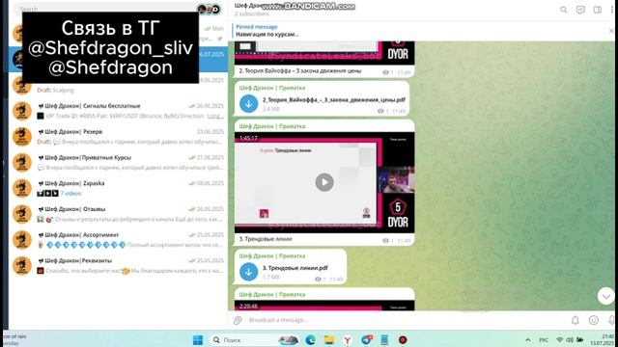Open video thumbnail with 2:20:48 duration
Screen dimensions: 618x347
[x=324, y=306]
